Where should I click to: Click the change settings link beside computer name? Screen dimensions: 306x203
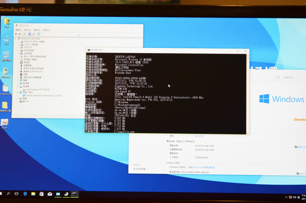tap(300, 147)
